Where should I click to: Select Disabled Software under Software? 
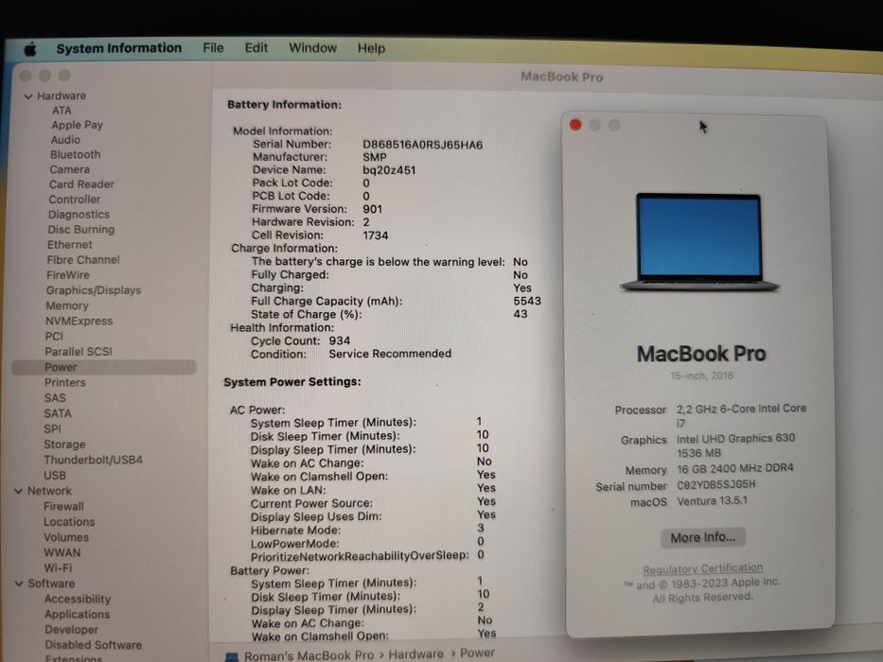(94, 645)
